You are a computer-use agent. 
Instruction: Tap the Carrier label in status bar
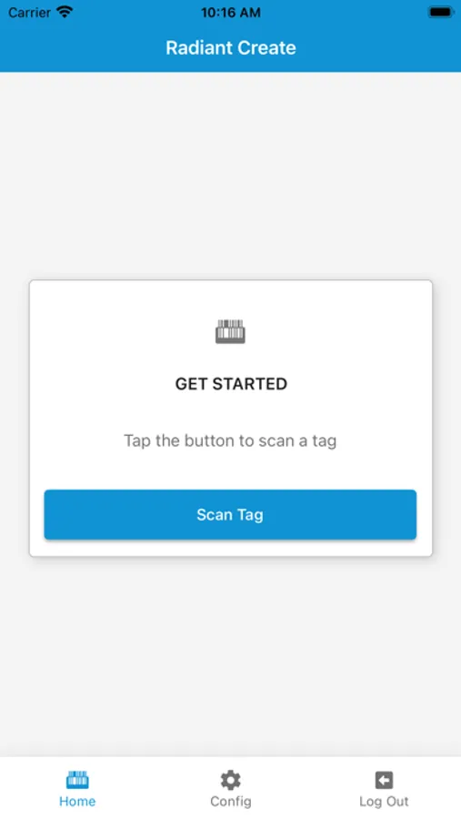30,13
